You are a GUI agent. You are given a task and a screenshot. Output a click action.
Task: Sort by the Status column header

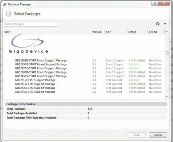[137, 32]
